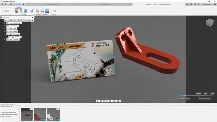Open the data panel grid icon
217x122 pixels.
(x=2, y=4)
